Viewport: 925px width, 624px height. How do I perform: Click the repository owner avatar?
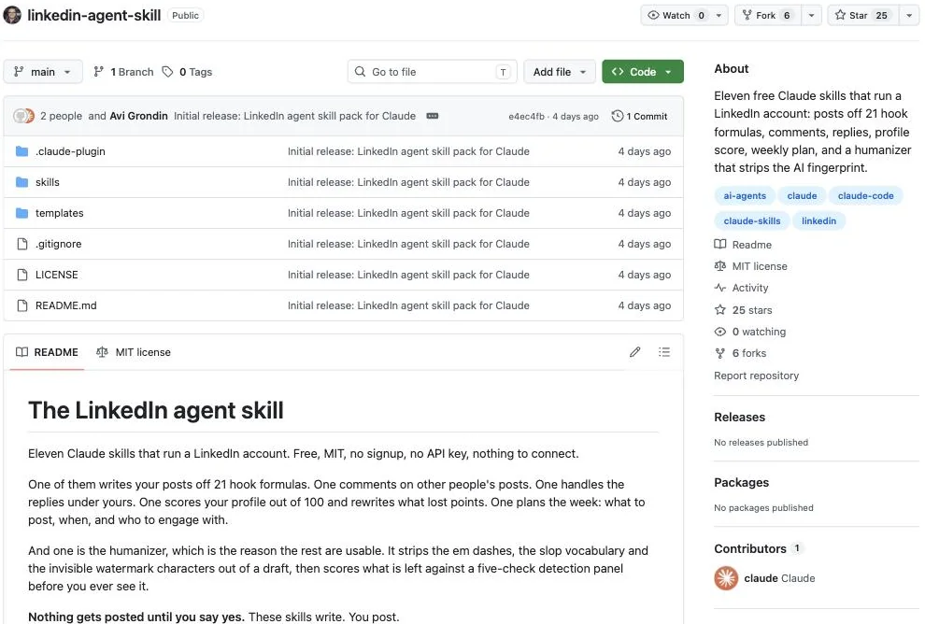(x=12, y=15)
